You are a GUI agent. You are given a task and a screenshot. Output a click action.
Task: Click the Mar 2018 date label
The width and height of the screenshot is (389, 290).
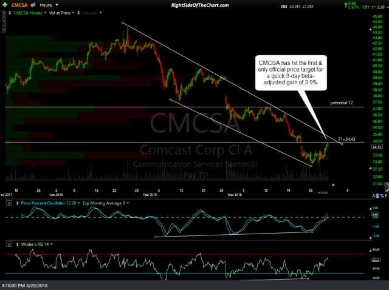(235, 195)
